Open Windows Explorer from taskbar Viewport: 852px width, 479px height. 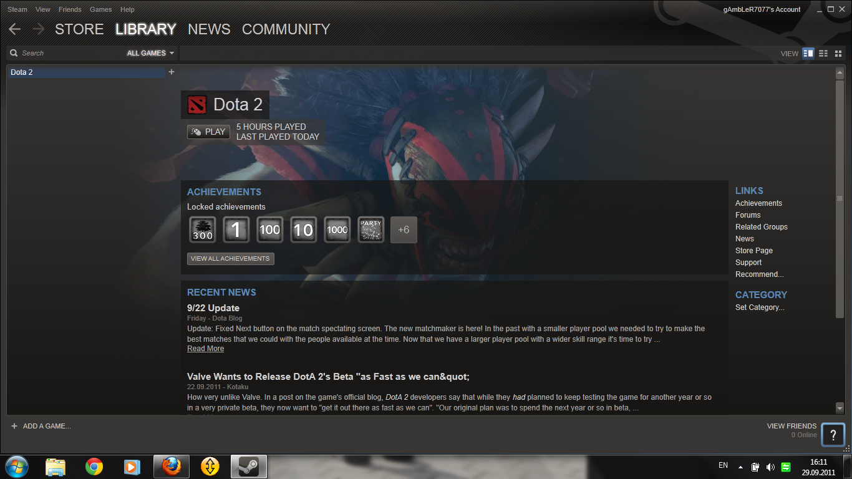pyautogui.click(x=56, y=467)
